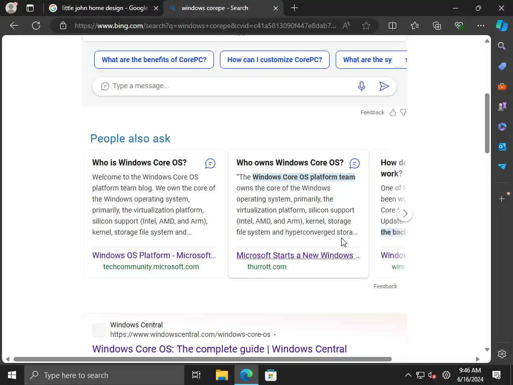Open Settings and more ellipsis menu
This screenshot has height=385, width=513.
coord(481,26)
